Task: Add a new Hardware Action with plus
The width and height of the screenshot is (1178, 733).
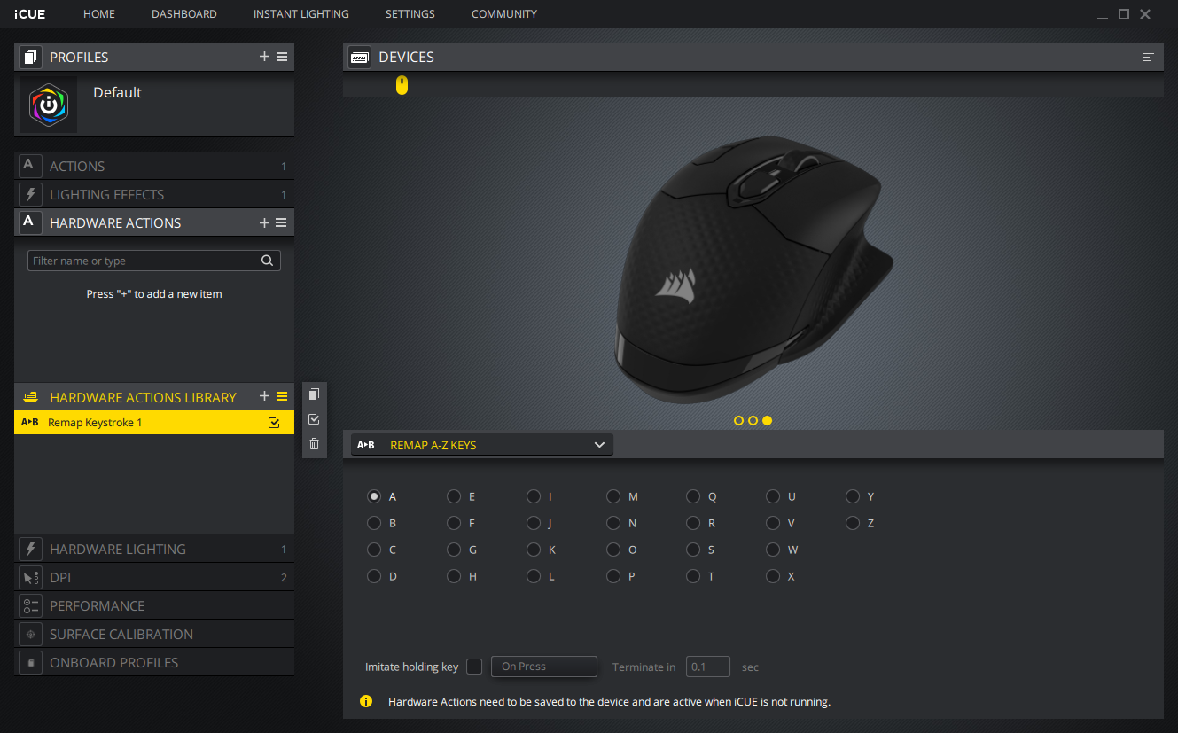Action: pyautogui.click(x=264, y=222)
